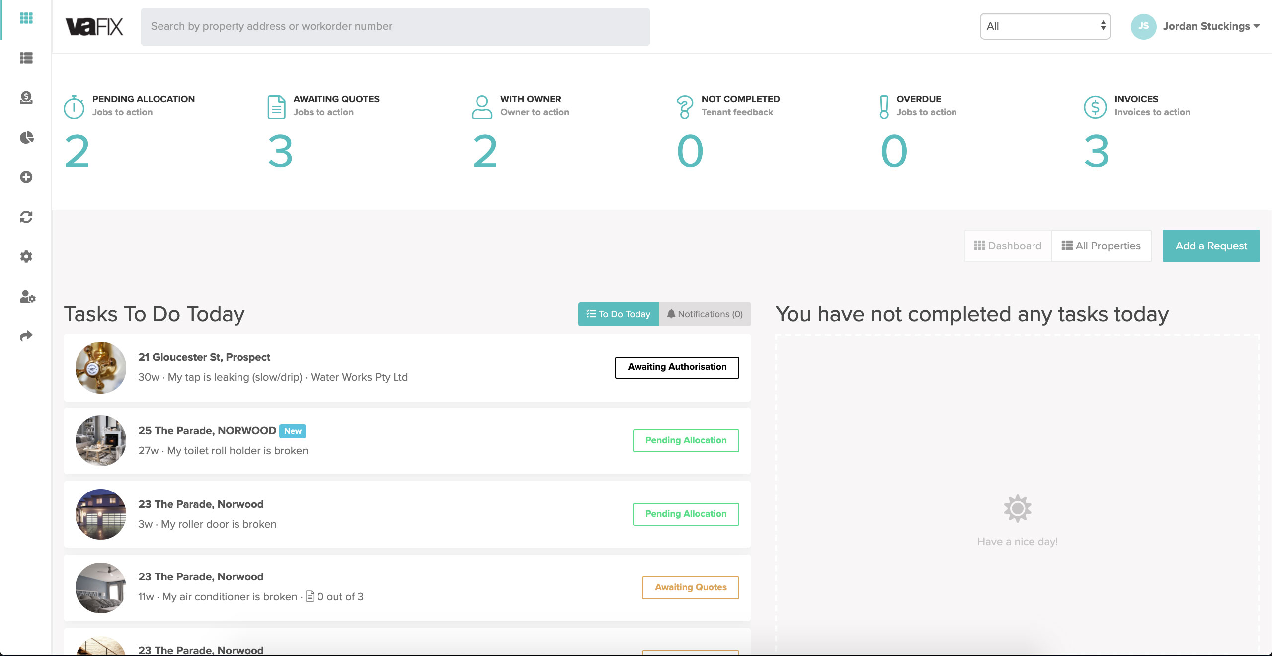Click the WITH OWNER heading
Image resolution: width=1272 pixels, height=656 pixels.
click(x=531, y=99)
